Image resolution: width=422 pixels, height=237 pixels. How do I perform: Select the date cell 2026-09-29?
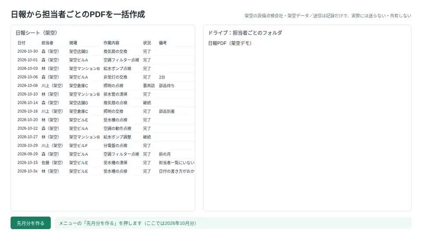tap(27, 154)
